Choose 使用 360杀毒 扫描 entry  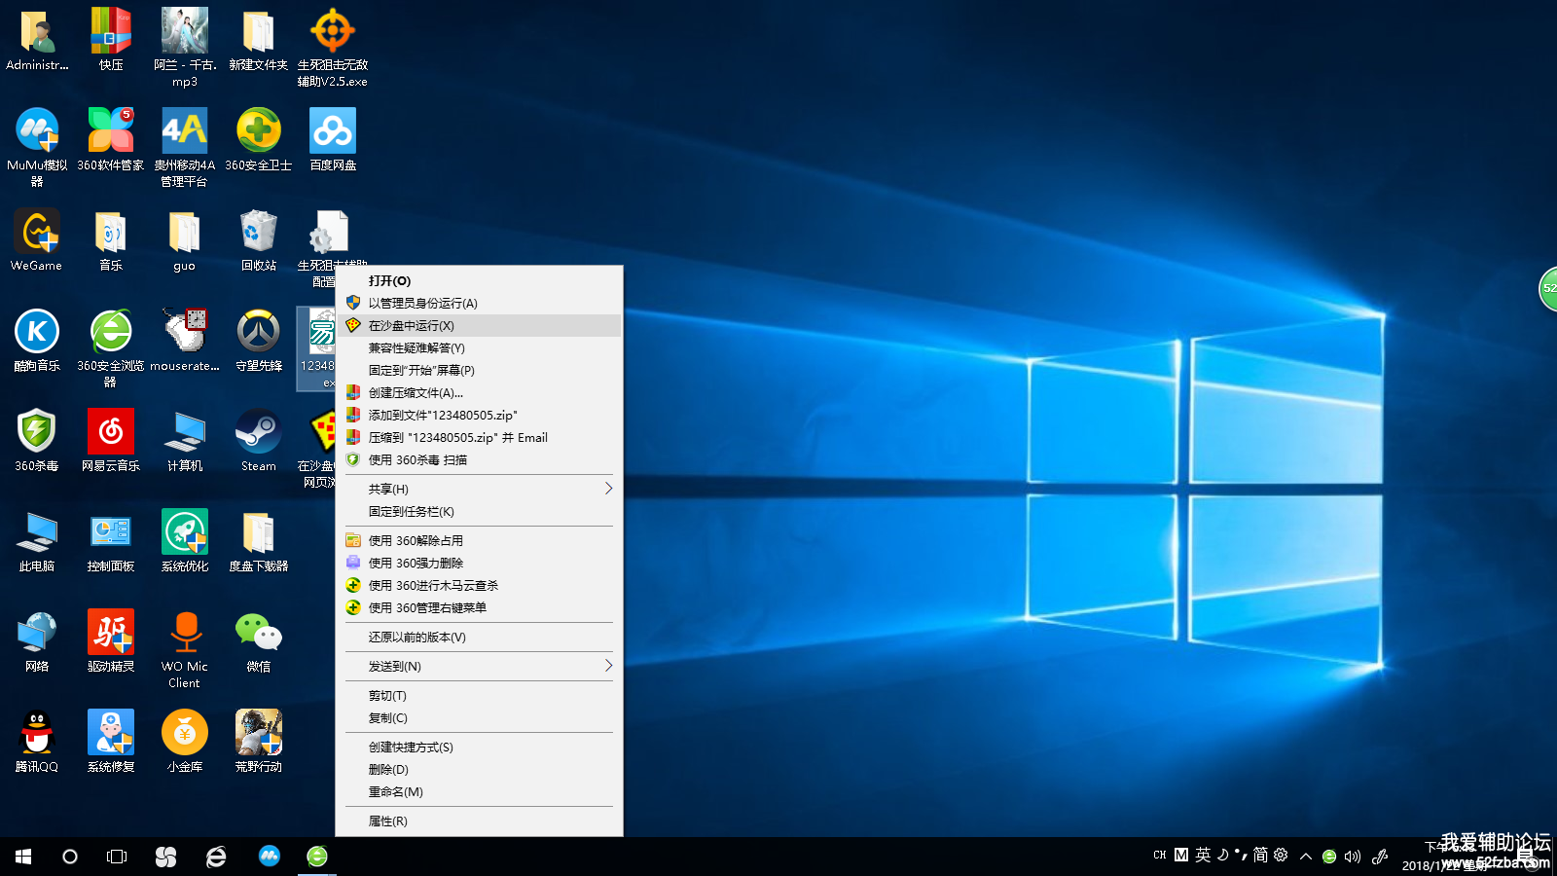(x=479, y=460)
